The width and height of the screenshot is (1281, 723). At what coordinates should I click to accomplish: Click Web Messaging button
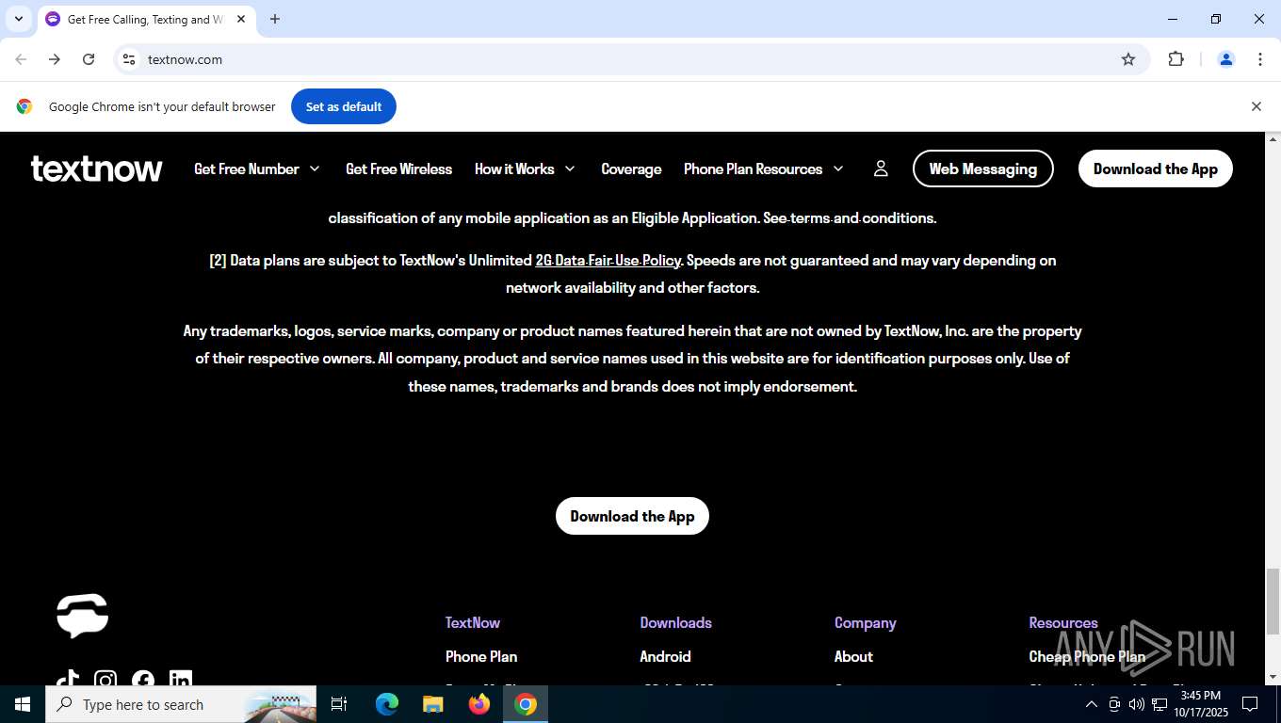[983, 169]
